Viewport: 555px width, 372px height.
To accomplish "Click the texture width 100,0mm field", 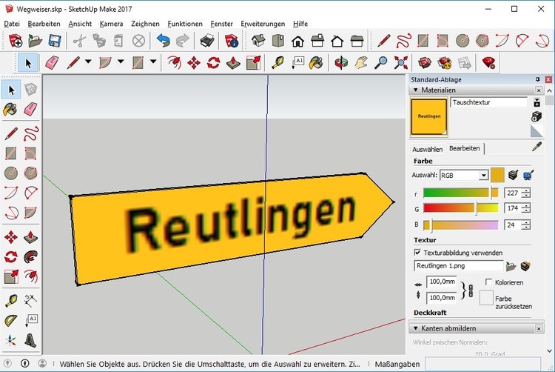I will pyautogui.click(x=442, y=282).
